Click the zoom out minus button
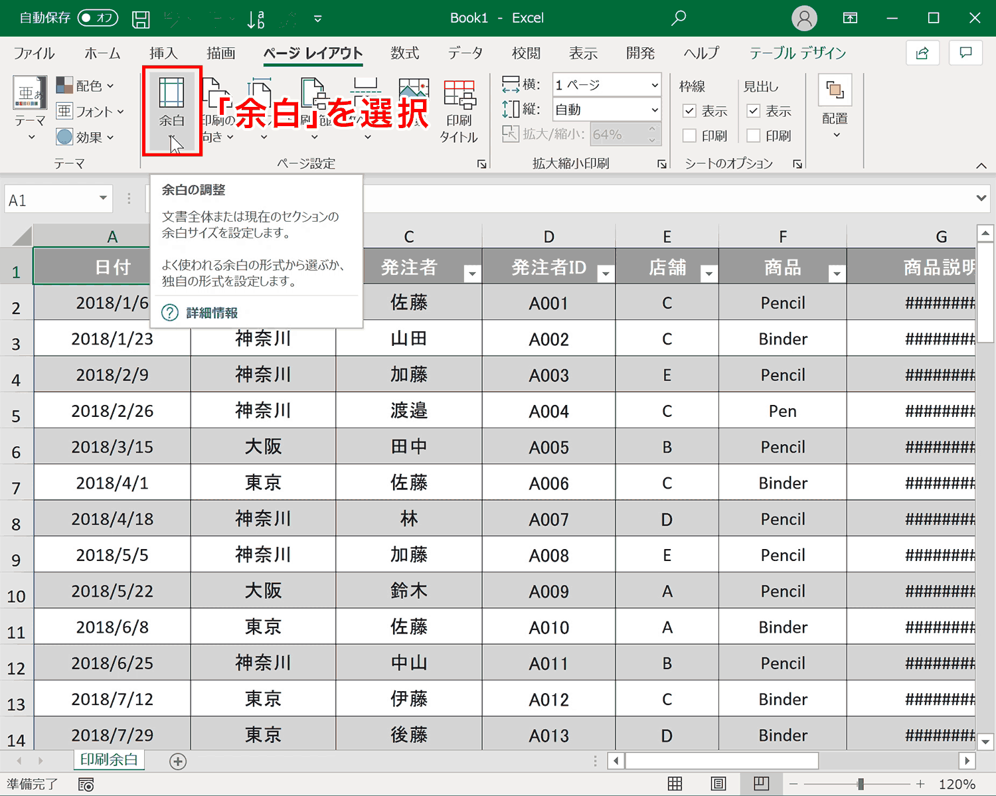Image resolution: width=996 pixels, height=796 pixels. pos(793,785)
